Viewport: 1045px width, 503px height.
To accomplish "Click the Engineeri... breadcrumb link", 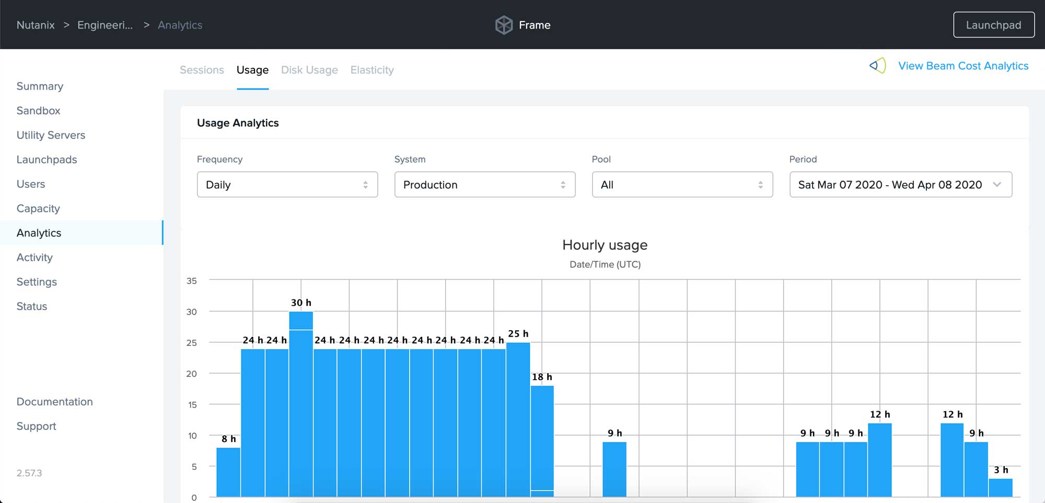I will [105, 25].
